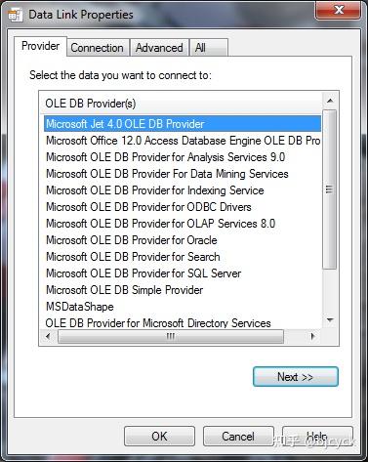The height and width of the screenshot is (462, 368).
Task: Select the All tab
Action: point(208,48)
